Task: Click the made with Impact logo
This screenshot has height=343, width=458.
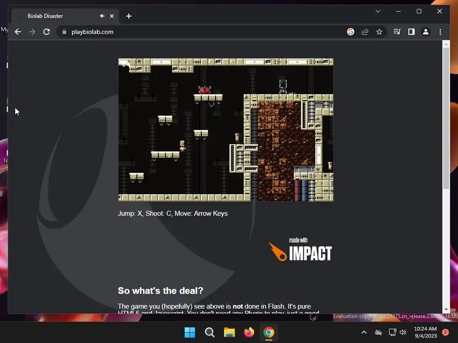Action: (x=300, y=250)
